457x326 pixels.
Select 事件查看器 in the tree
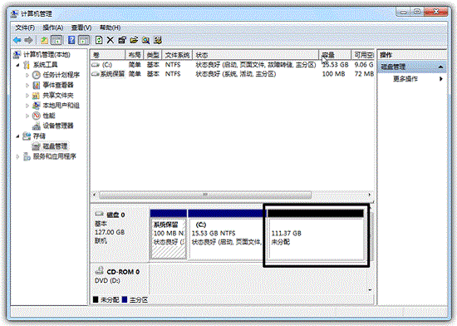[58, 85]
